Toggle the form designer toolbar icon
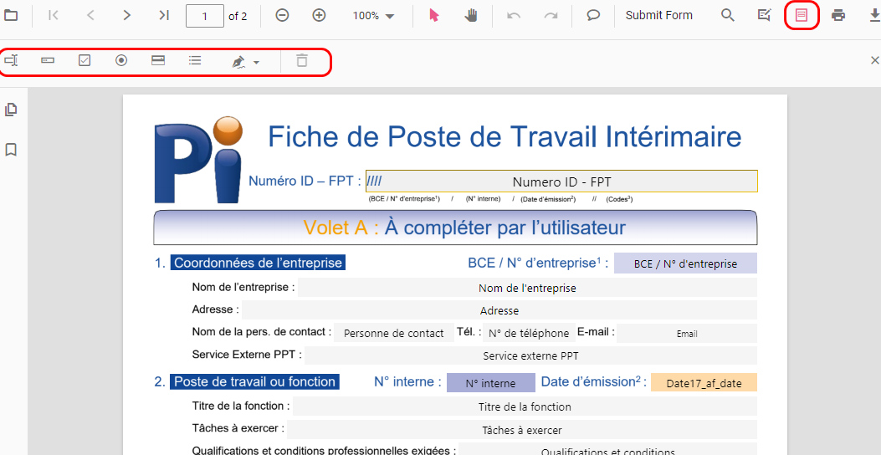 tap(802, 15)
